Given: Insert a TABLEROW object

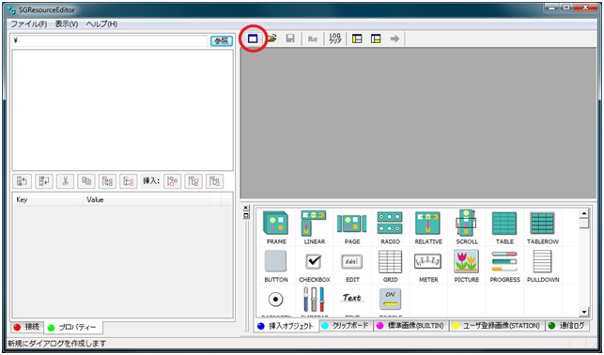Looking at the screenshot, I should tap(543, 228).
